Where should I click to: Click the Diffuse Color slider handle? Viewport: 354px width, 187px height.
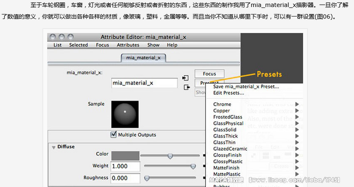tap(170, 156)
